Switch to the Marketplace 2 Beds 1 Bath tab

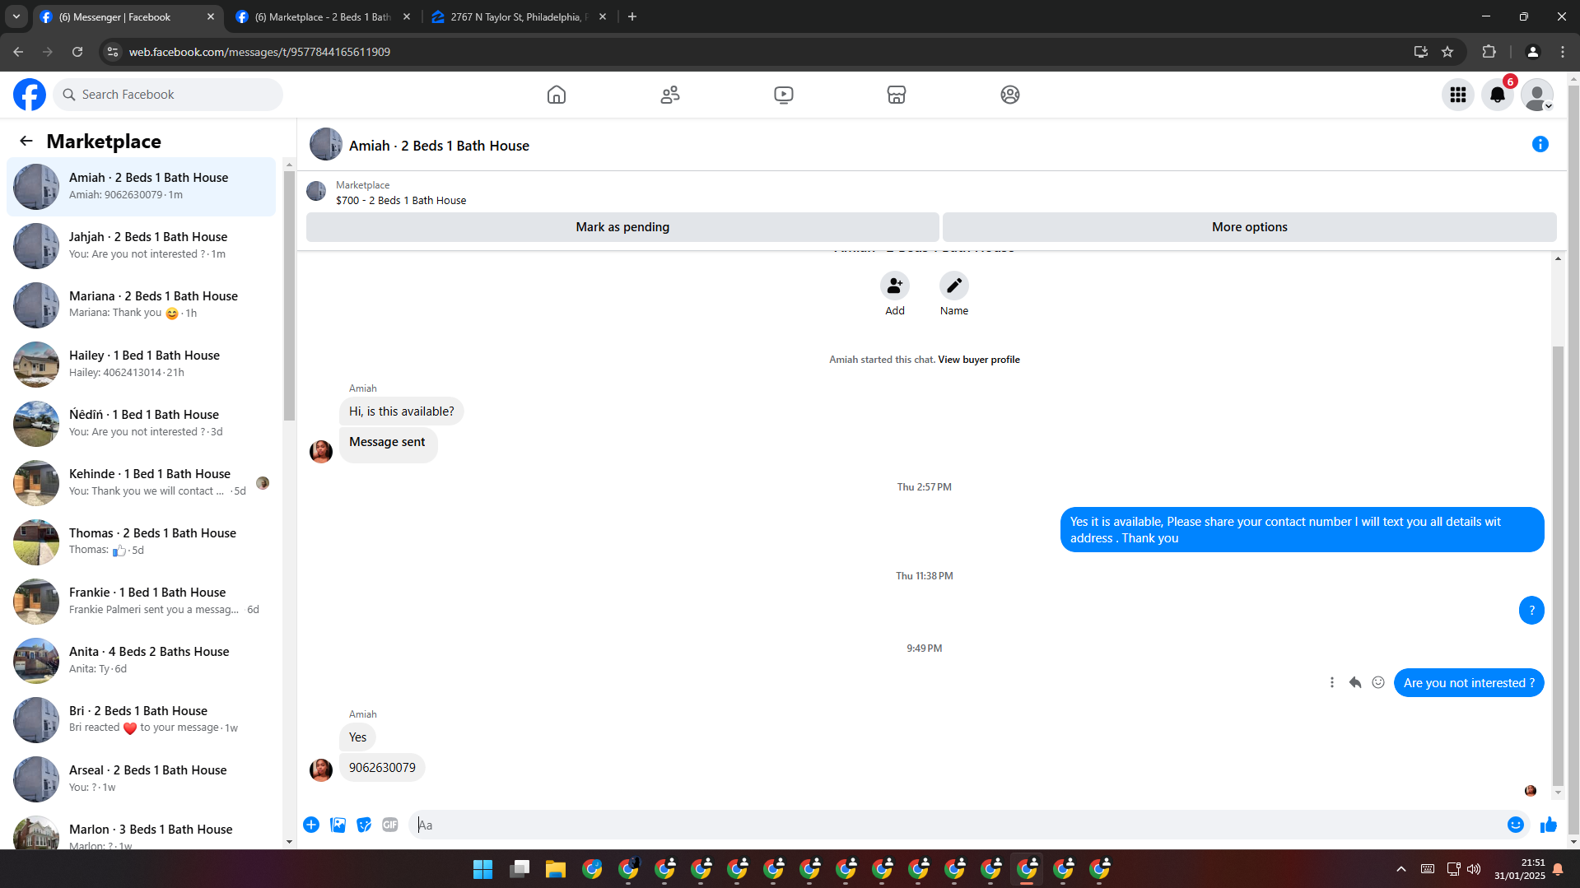(x=323, y=17)
